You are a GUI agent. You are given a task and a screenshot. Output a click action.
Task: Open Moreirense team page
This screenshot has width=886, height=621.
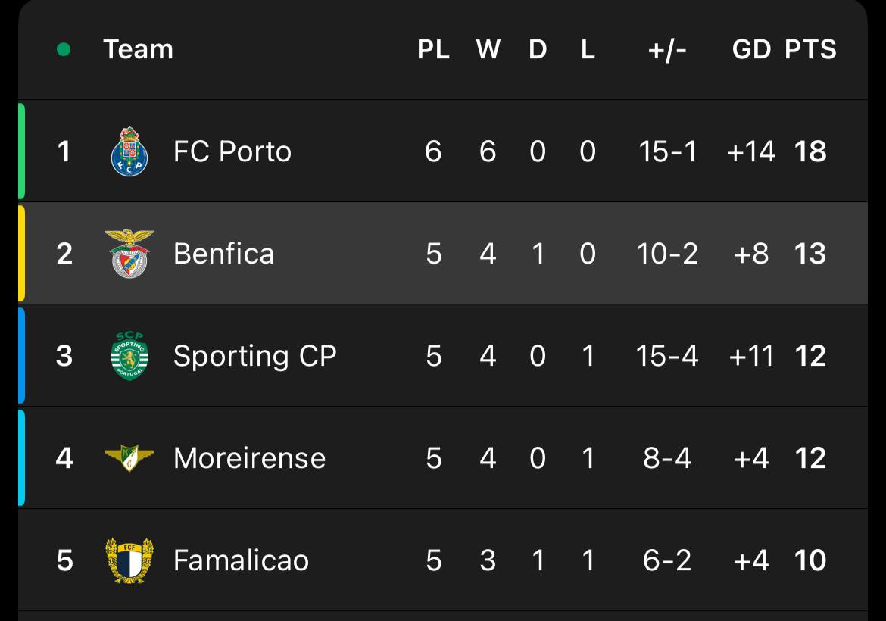click(249, 458)
